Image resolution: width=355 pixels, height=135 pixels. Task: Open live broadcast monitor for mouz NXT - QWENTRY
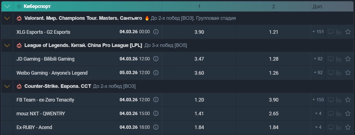click(331, 114)
